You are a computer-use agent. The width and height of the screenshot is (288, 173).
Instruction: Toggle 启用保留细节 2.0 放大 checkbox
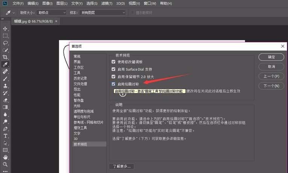point(113,77)
